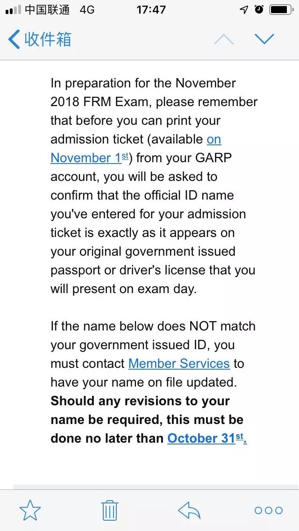The image size is (299, 531).
Task: Return to the 收件箱 inbox label
Action: pos(48,40)
